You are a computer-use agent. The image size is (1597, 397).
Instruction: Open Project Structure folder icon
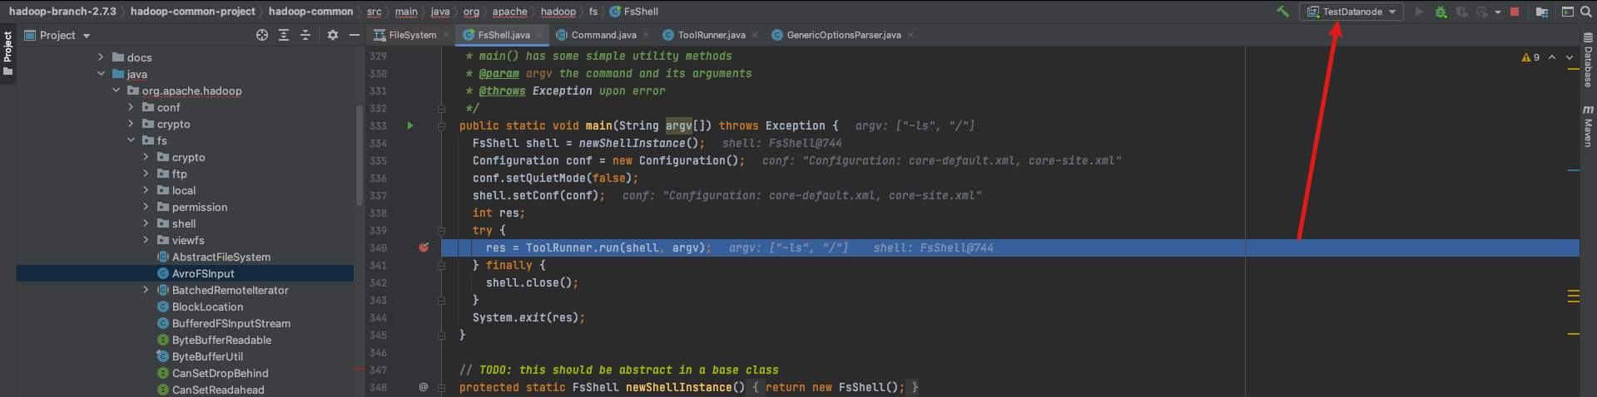click(1542, 12)
